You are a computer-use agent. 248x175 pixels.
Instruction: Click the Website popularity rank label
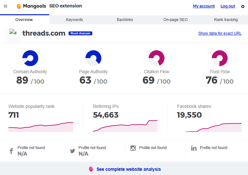(x=31, y=106)
